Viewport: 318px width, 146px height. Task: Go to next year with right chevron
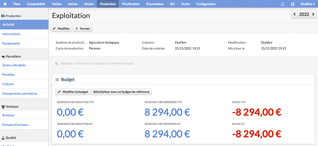click(x=313, y=14)
